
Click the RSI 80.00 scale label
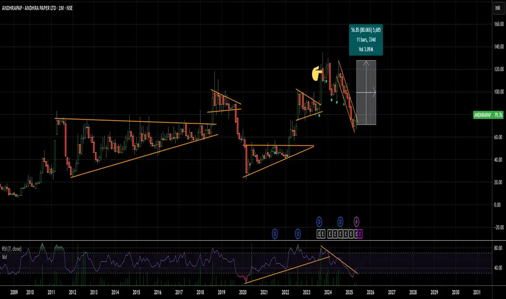(x=498, y=248)
